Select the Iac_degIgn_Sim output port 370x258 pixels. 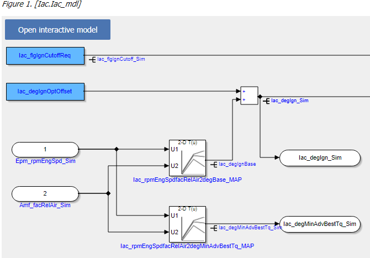pyautogui.click(x=320, y=157)
